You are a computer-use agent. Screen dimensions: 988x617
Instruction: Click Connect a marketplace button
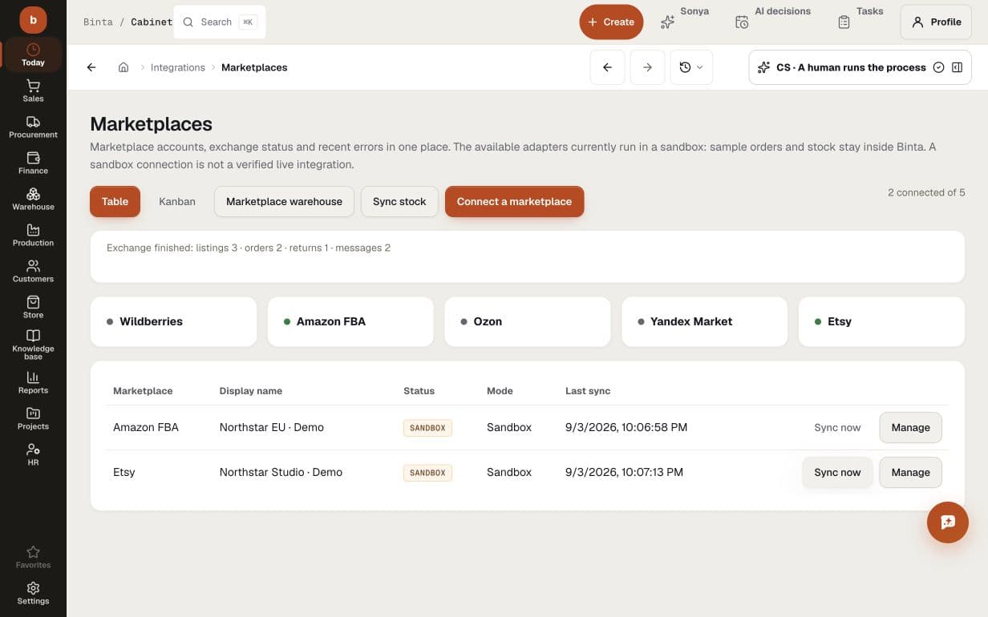[514, 201]
